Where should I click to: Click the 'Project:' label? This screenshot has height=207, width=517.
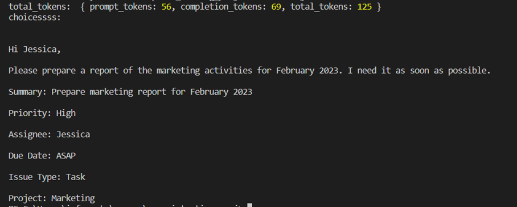coord(28,198)
